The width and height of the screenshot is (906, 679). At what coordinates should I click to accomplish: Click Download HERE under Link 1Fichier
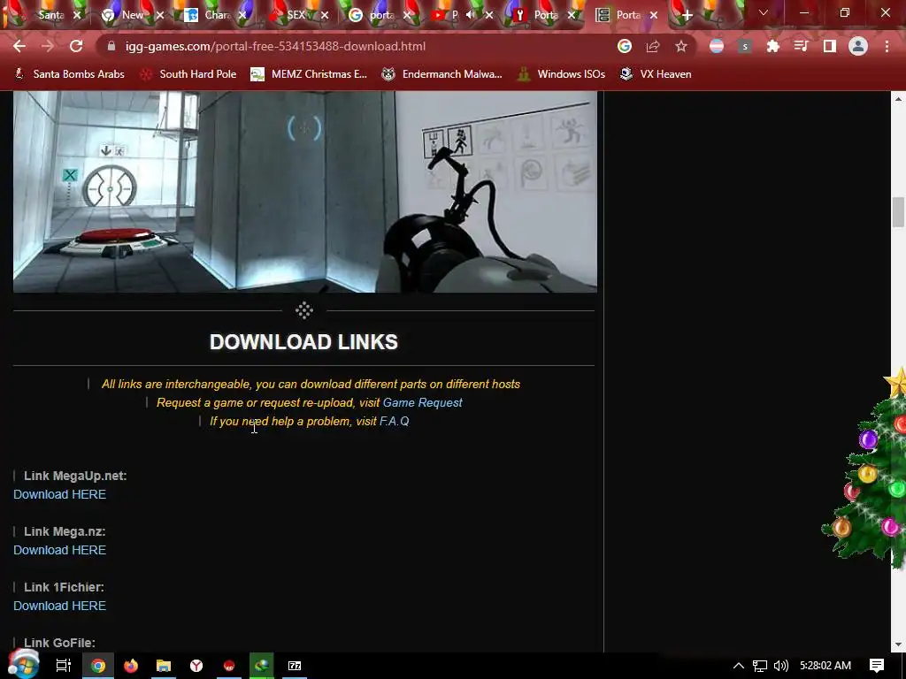59,606
